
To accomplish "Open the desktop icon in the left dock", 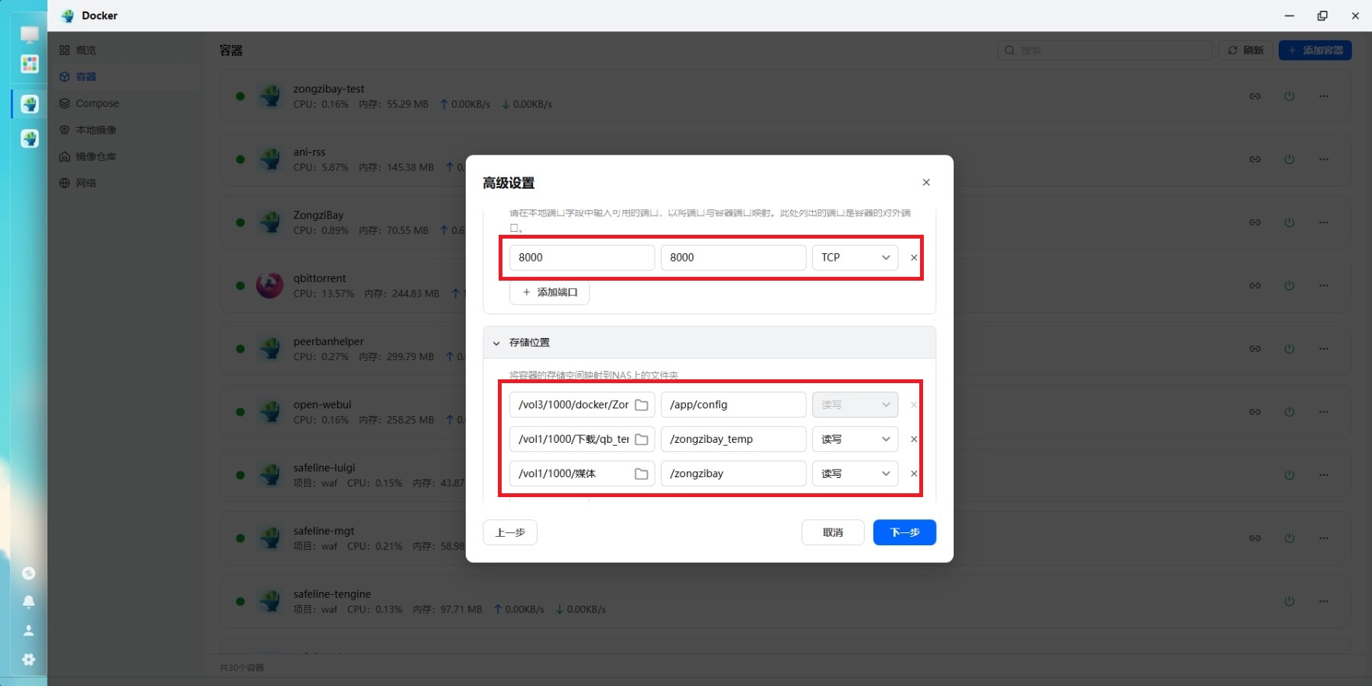I will tap(30, 35).
